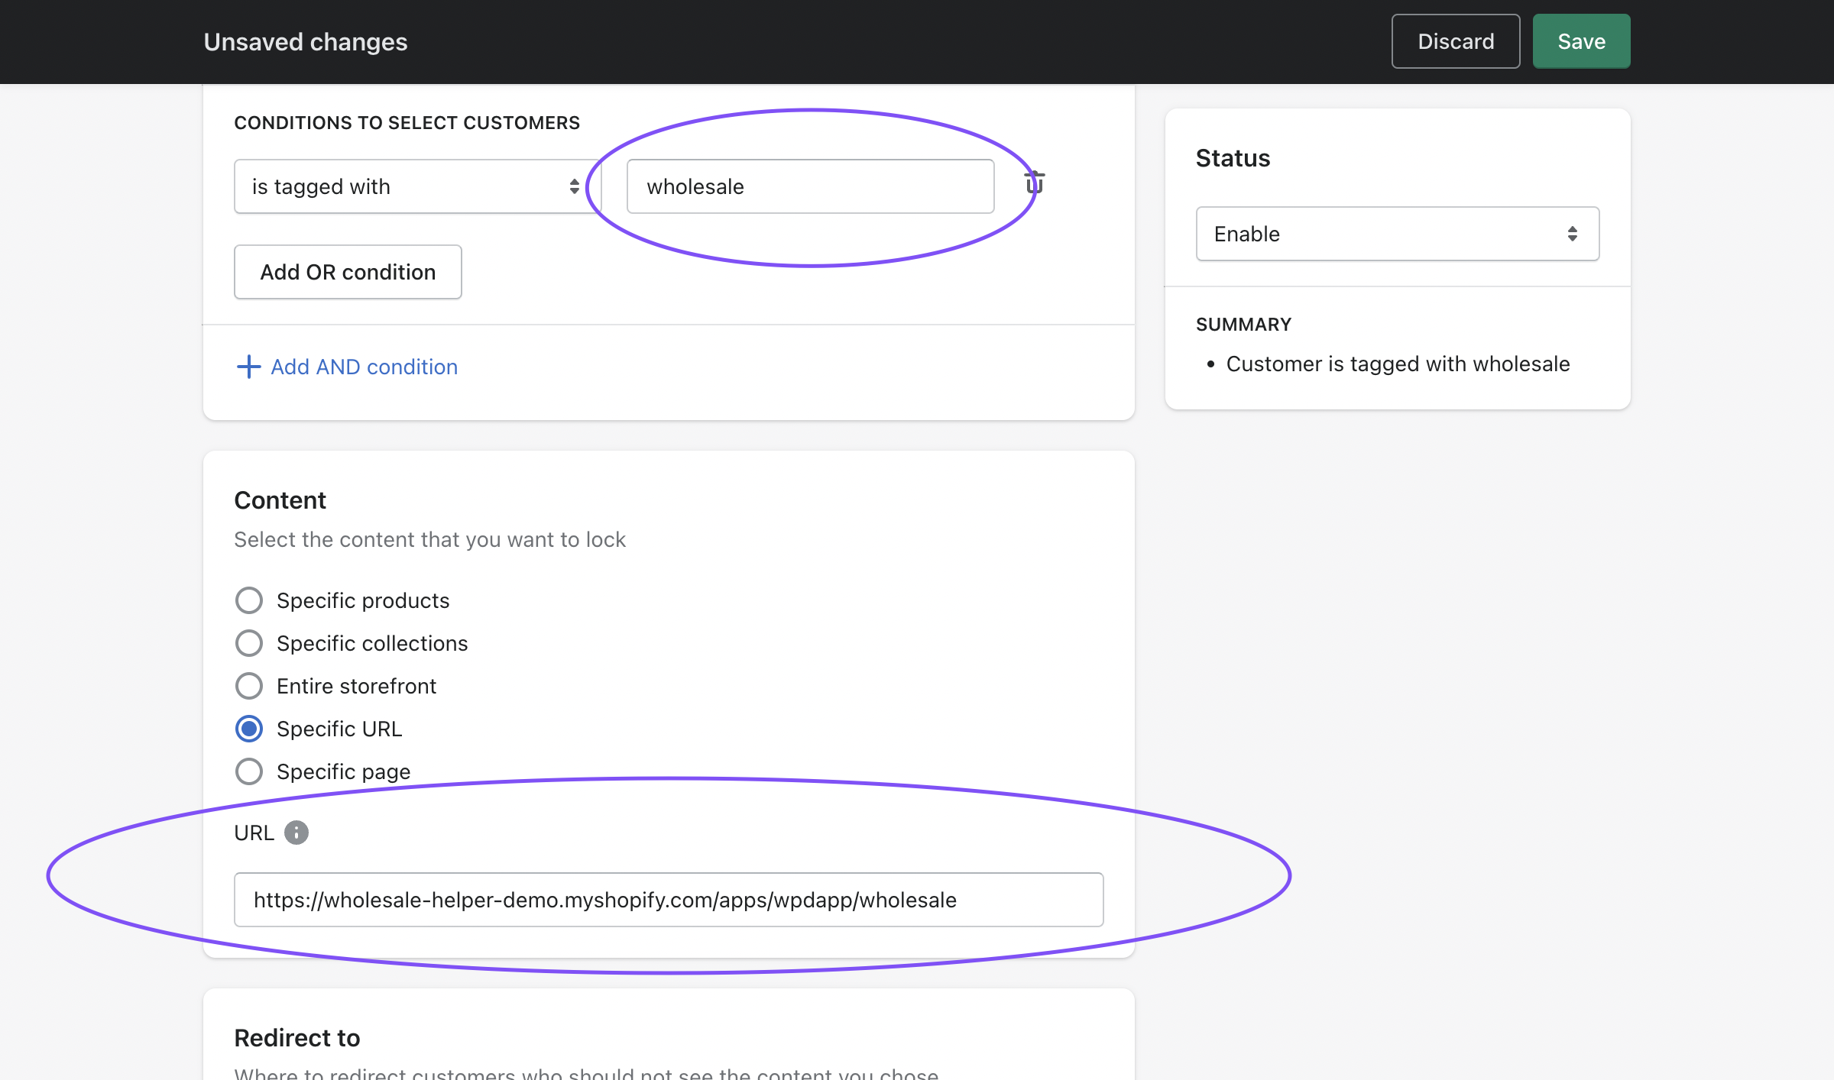This screenshot has width=1834, height=1080.
Task: Choose Specific collections option
Action: [249, 643]
